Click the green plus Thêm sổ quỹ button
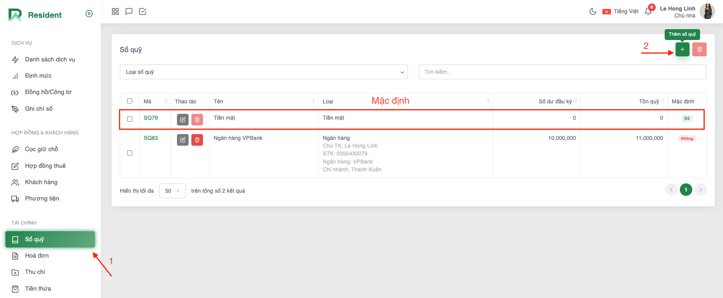This screenshot has width=723, height=298. click(x=682, y=49)
